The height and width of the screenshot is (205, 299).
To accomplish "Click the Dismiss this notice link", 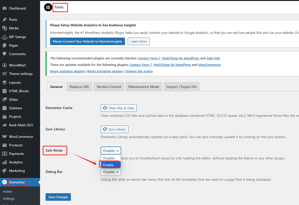I will point(139,71).
